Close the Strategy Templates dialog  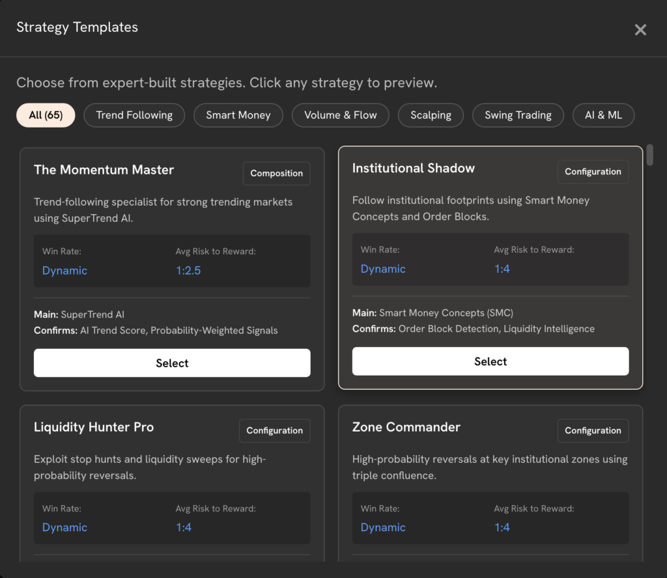coord(640,30)
